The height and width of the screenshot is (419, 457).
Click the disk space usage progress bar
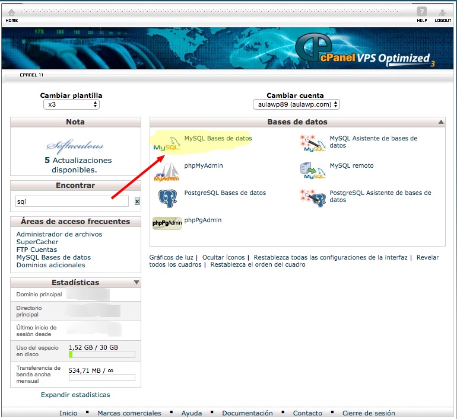point(102,354)
